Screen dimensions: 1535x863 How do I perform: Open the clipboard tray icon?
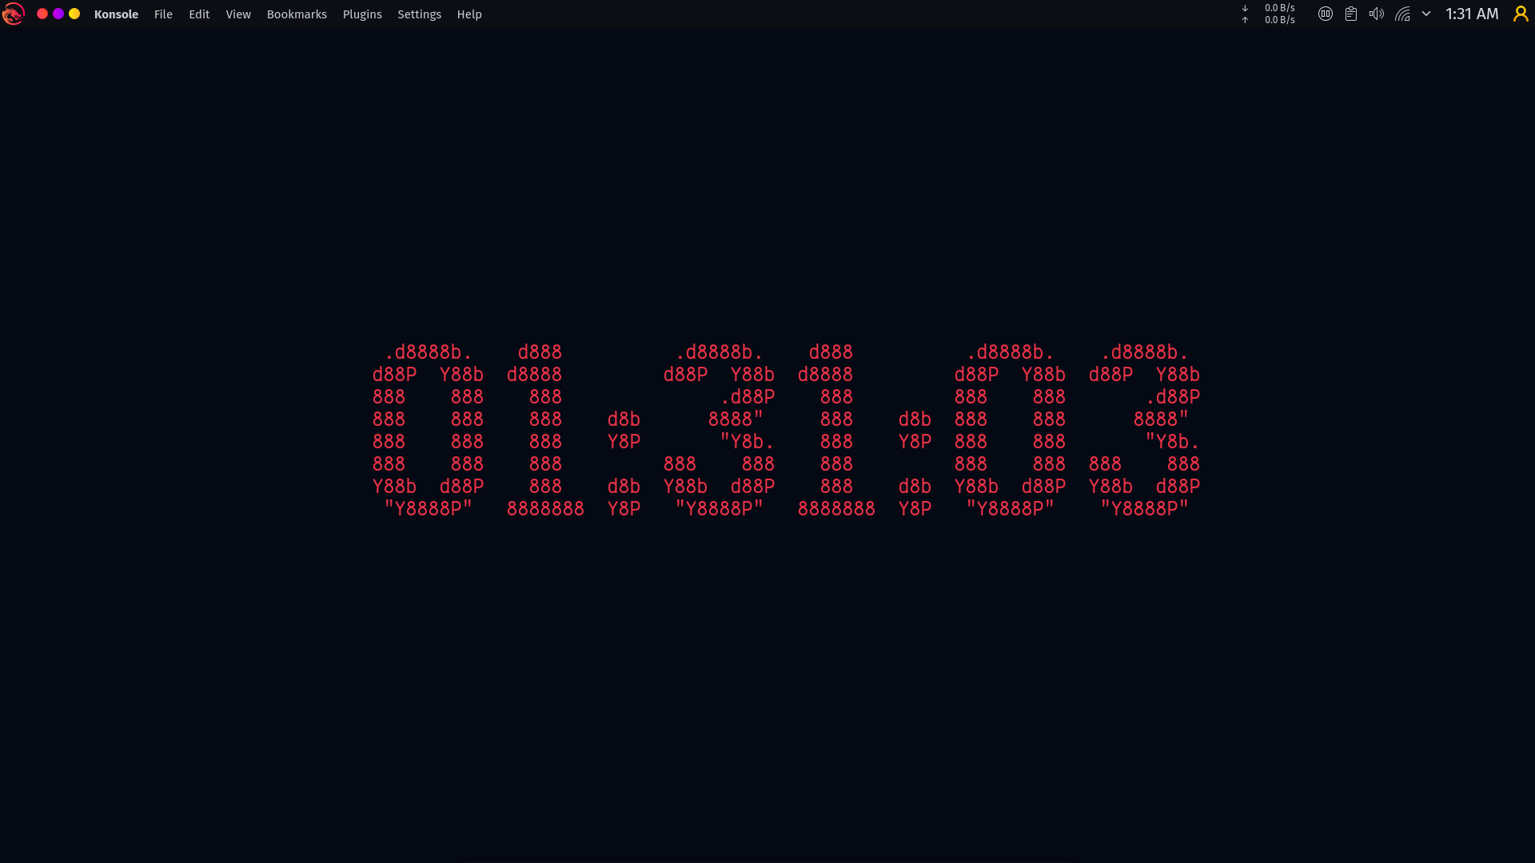pos(1350,14)
